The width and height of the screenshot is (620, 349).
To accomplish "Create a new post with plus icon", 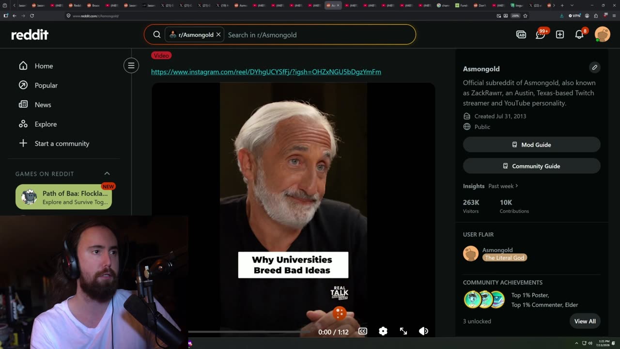I will click(x=560, y=34).
